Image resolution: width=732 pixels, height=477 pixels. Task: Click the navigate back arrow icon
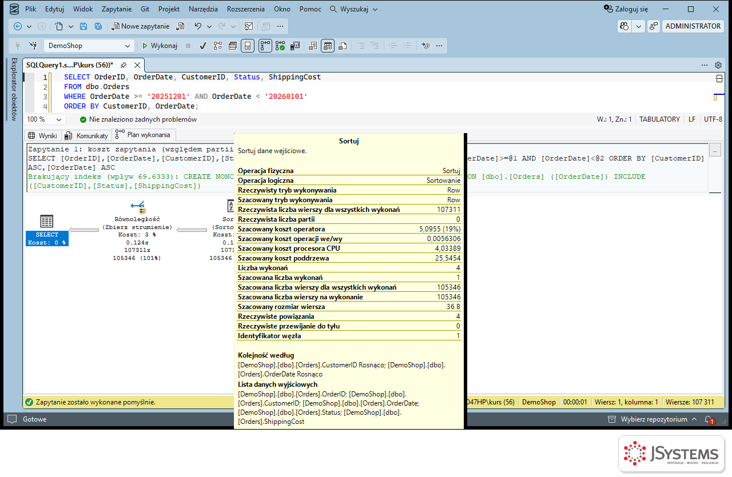[18, 26]
